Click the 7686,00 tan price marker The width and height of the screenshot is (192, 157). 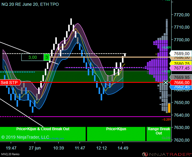click(x=181, y=58)
